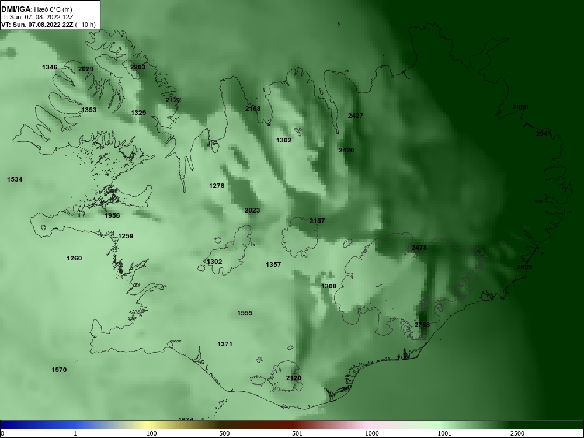Select the 2120 value on the glacier

pyautogui.click(x=294, y=378)
